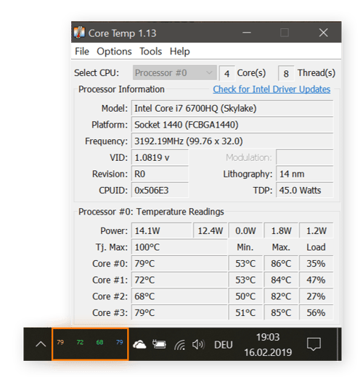The width and height of the screenshot is (363, 387).
Task: Click the blue 79 tray temperature icon
Action: point(120,342)
